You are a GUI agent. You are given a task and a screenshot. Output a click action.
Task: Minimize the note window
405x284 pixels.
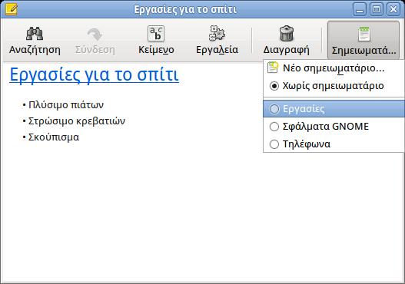[x=360, y=9]
